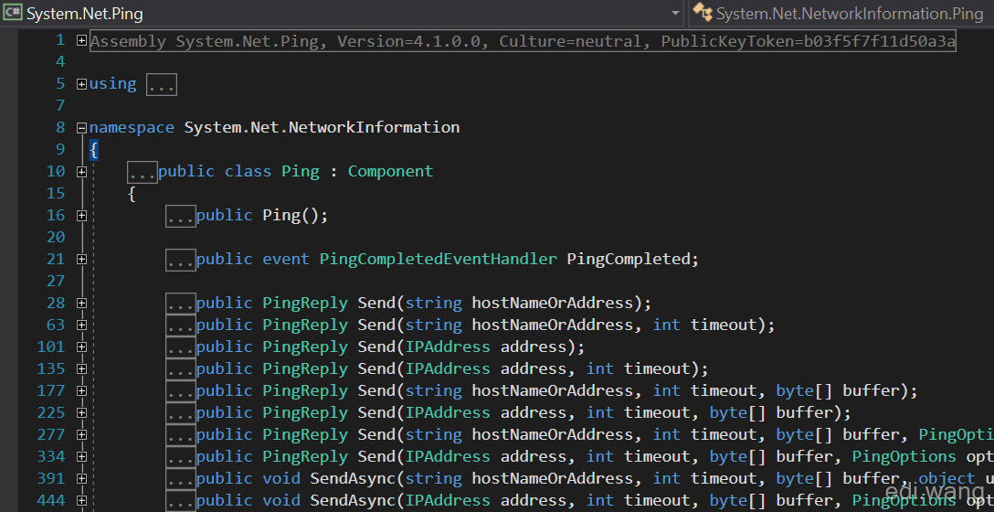Expand outlining on line 101

pyautogui.click(x=81, y=347)
